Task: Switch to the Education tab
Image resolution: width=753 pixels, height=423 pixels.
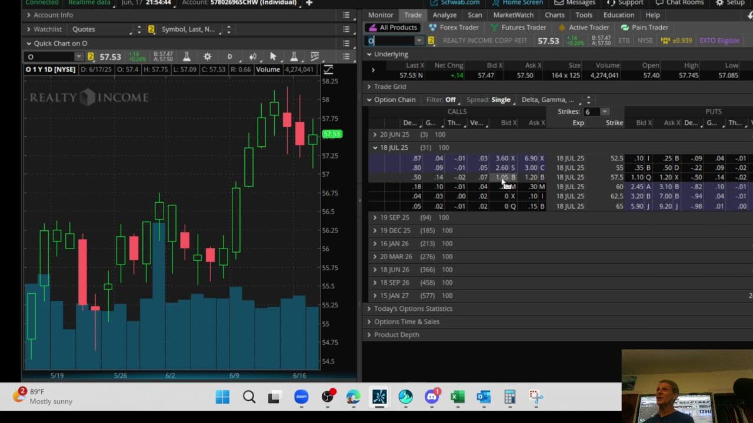Action: coord(619,15)
